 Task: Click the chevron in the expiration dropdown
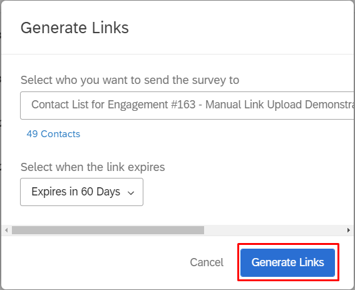pos(131,193)
